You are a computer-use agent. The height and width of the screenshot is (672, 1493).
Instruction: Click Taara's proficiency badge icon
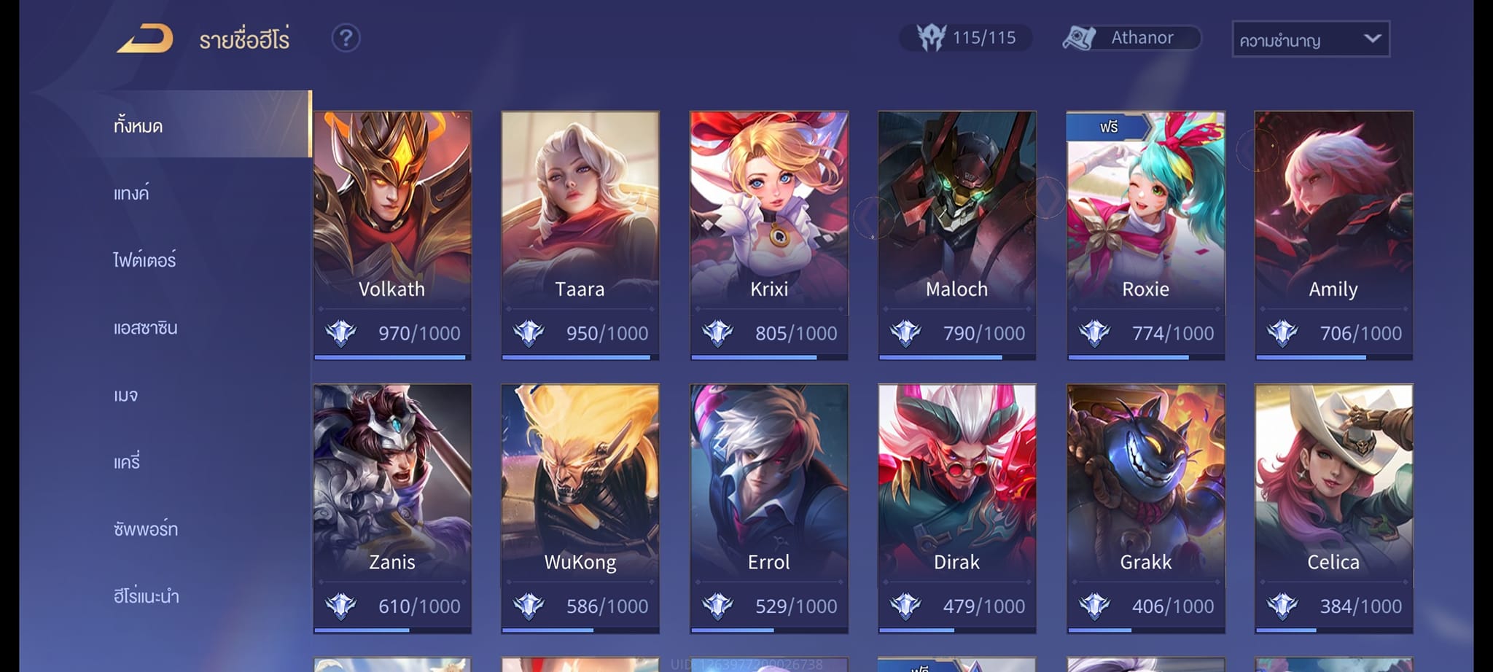pyautogui.click(x=529, y=333)
